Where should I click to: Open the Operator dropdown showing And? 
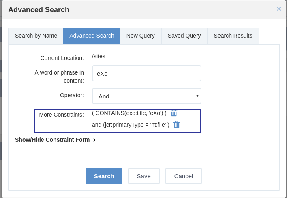147,96
